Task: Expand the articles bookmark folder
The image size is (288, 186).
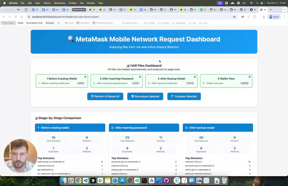Action: tap(150, 23)
